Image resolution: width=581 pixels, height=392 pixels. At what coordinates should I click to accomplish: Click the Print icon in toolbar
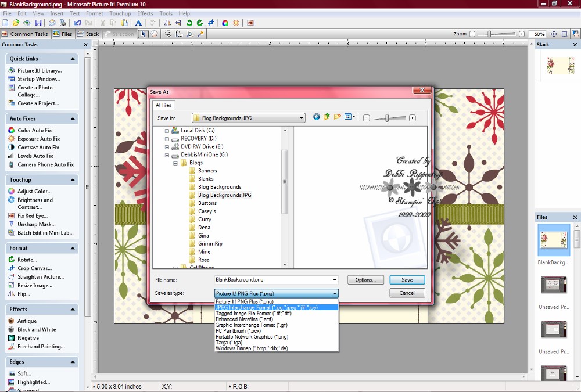[63, 23]
